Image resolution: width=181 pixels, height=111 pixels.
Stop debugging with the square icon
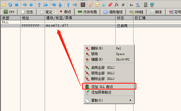(17, 5)
